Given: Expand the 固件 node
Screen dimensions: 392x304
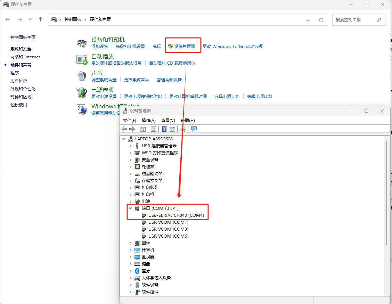Looking at the screenshot, I should [x=131, y=243].
